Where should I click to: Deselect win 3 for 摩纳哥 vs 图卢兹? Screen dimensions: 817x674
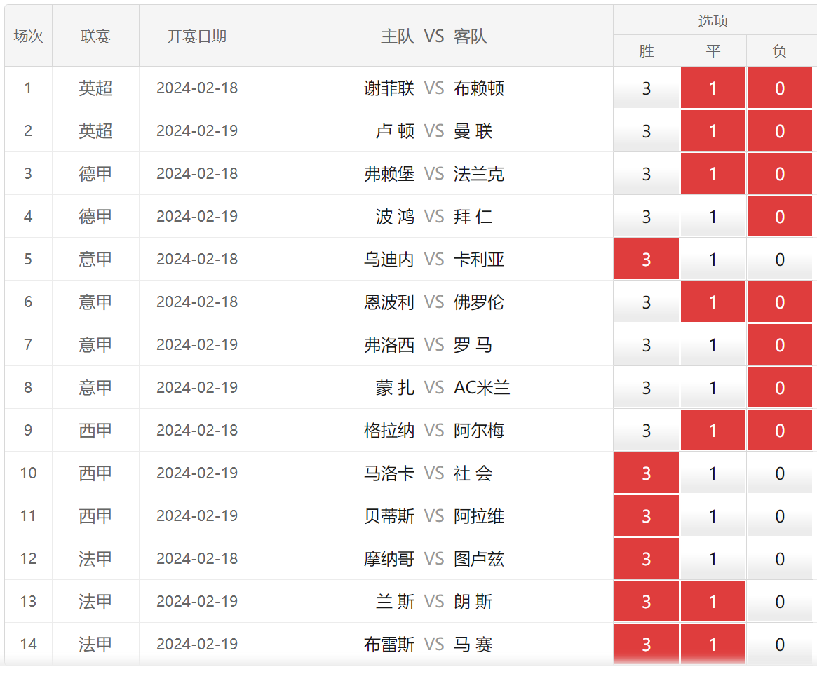point(646,558)
